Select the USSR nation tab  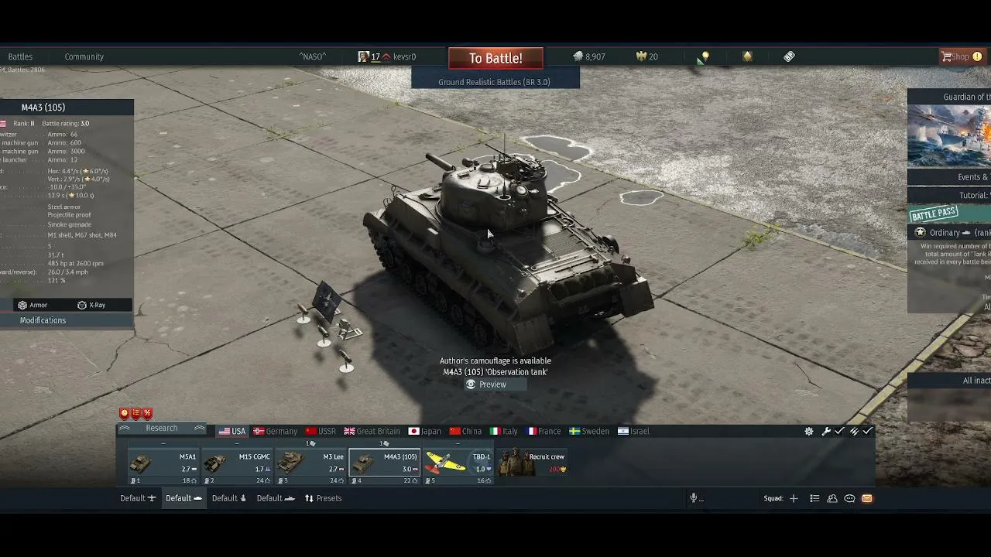pos(321,431)
